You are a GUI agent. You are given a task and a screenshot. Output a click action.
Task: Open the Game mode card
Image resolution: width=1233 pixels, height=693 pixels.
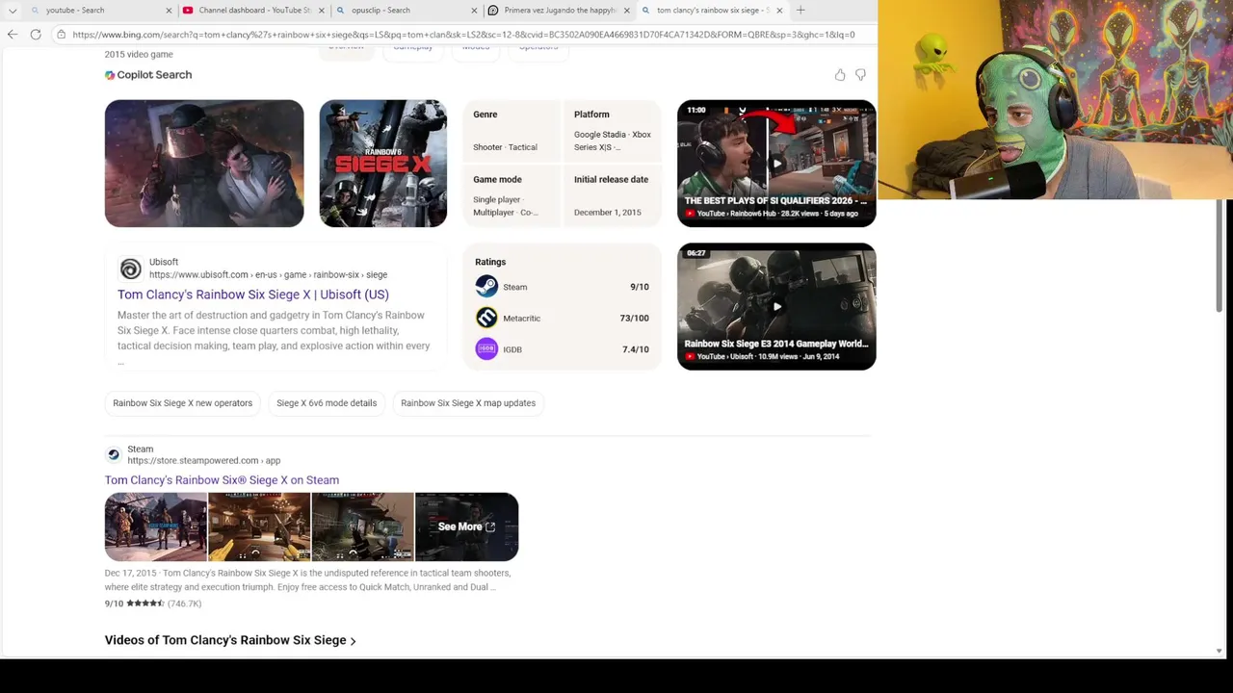coord(511,195)
